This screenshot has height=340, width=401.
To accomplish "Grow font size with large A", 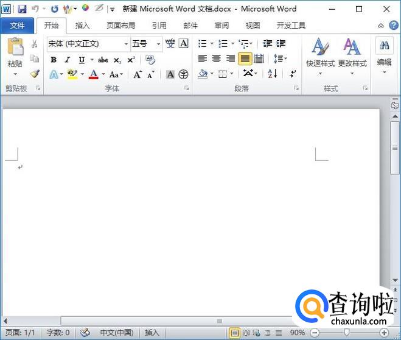I will [138, 74].
